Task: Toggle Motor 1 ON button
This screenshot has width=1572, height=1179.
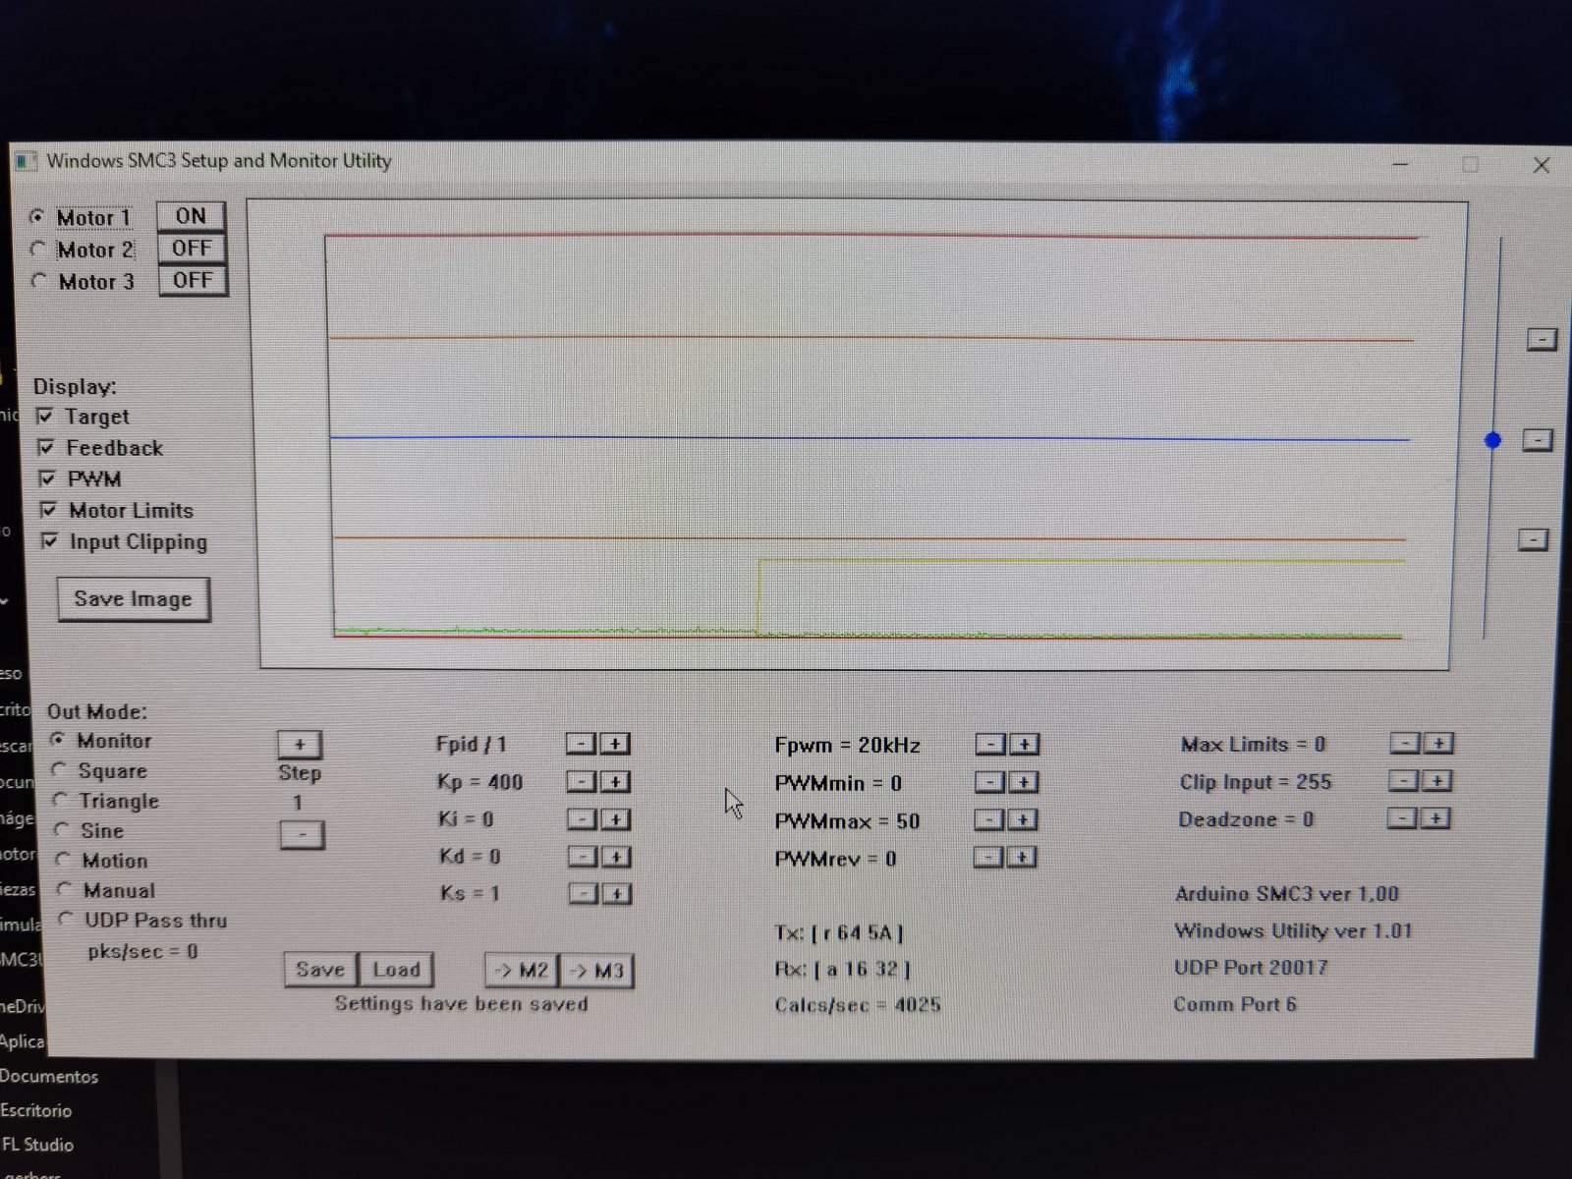Action: [191, 216]
